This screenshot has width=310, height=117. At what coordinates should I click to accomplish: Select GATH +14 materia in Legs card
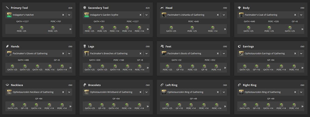[x=115, y=68]
